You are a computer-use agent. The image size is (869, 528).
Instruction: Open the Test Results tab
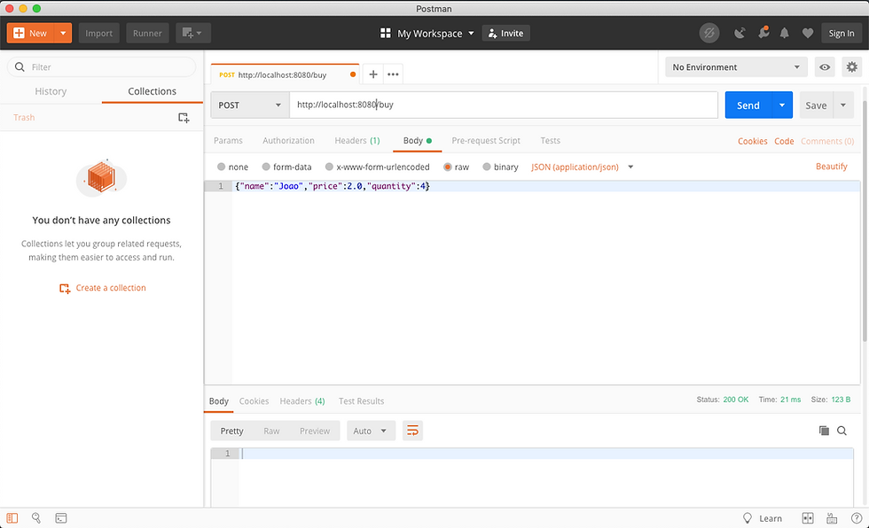361,401
